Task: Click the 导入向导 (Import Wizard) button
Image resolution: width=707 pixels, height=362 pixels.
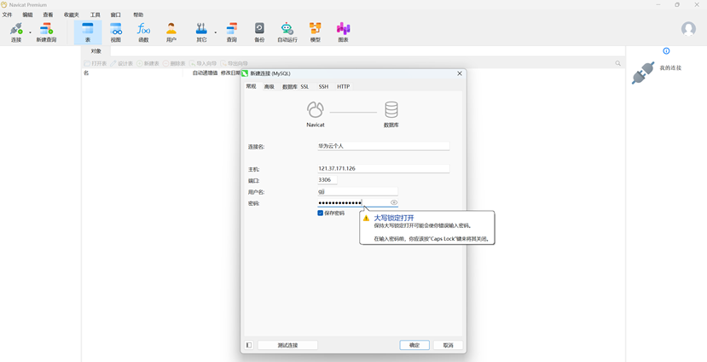Action: 203,64
